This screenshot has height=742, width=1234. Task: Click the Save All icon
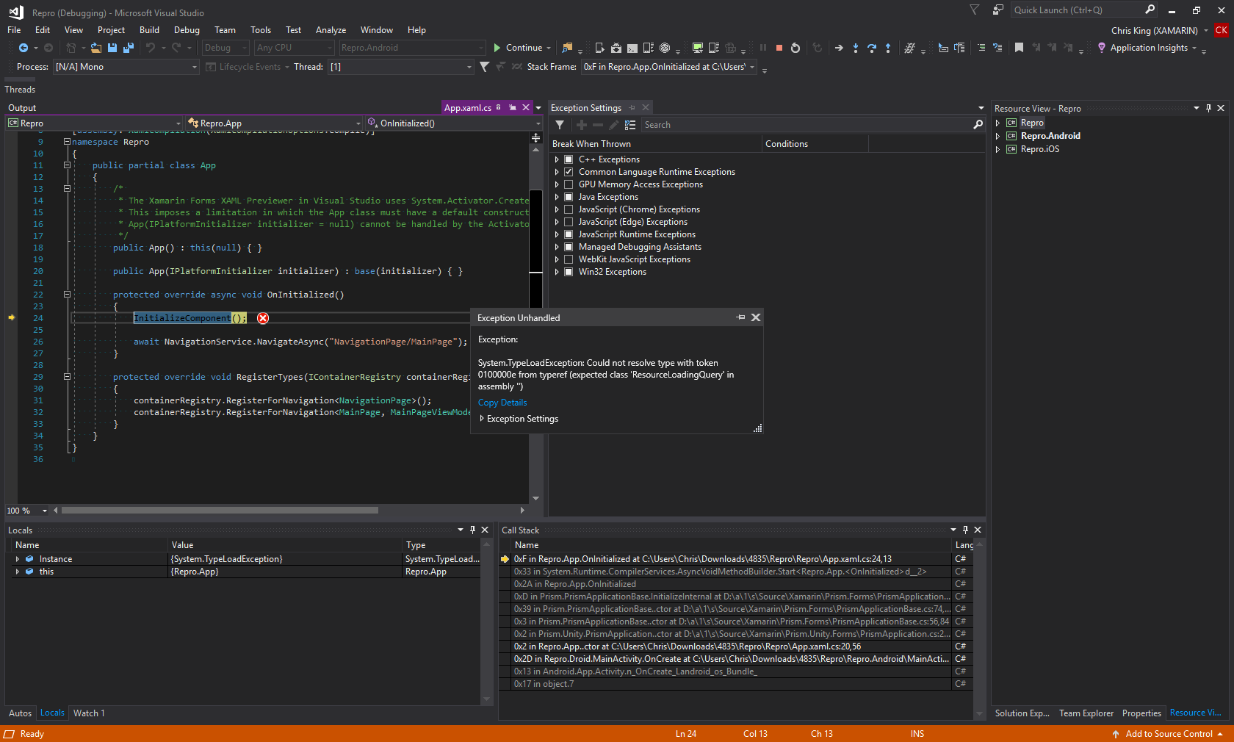click(129, 48)
